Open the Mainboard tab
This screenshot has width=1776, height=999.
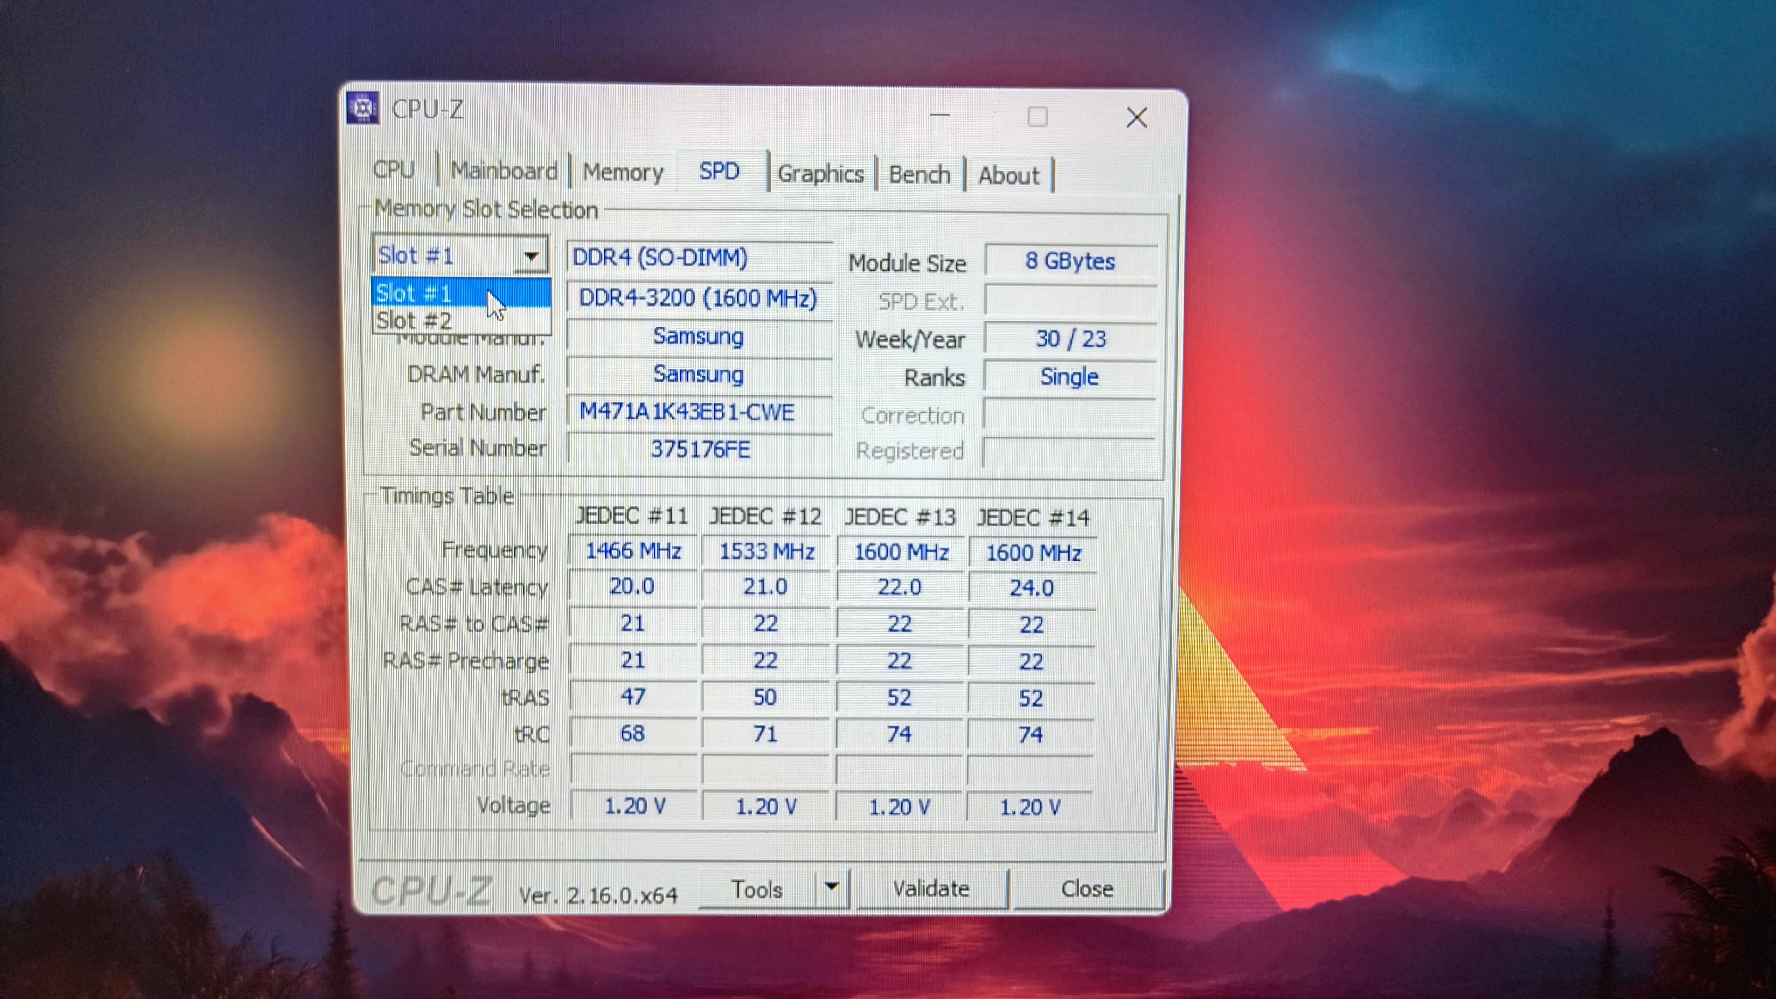point(504,171)
